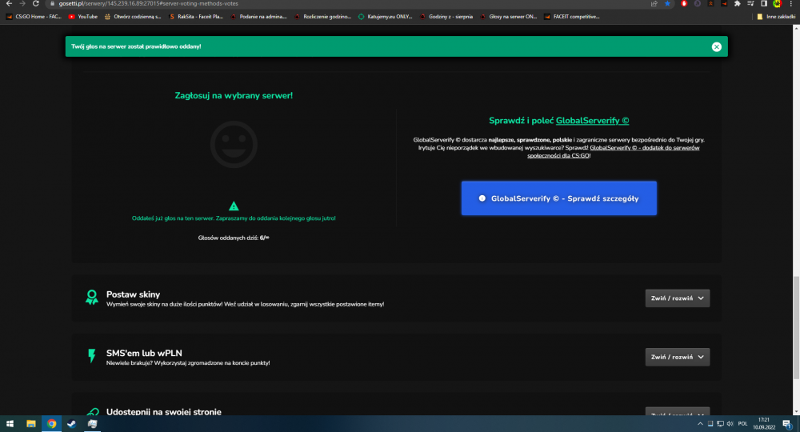Click the Chrome profile avatar

pyautogui.click(x=777, y=3)
